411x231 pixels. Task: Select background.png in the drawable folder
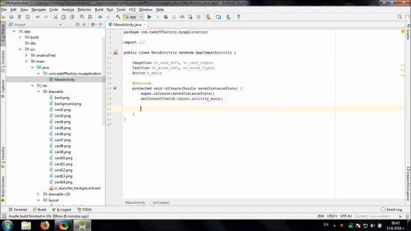(67, 104)
